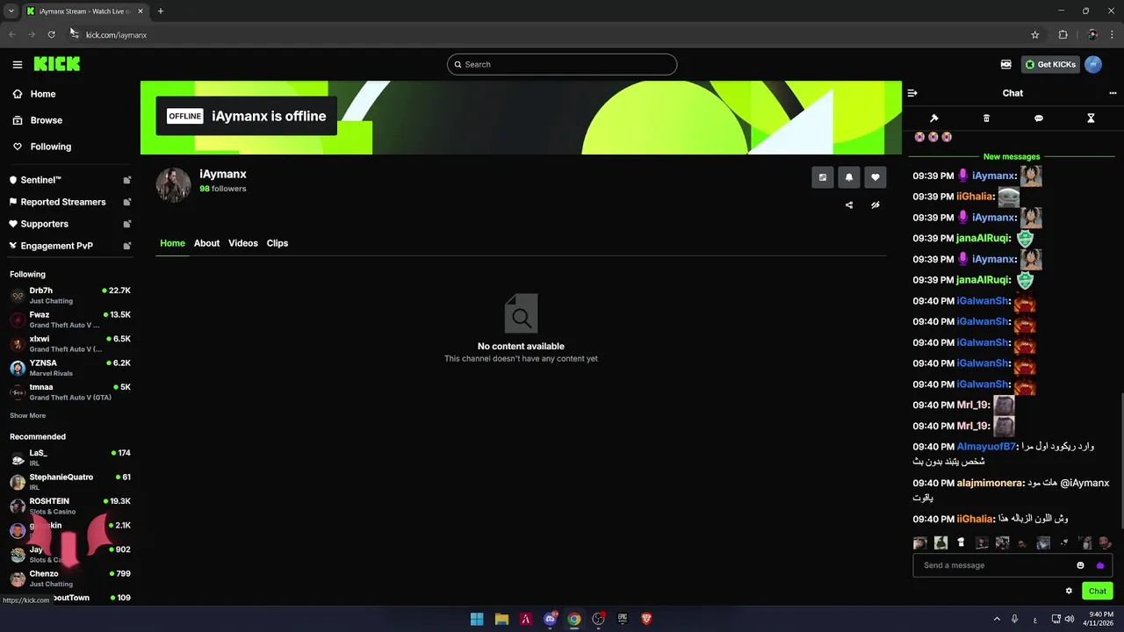Expand the Engagement PvP section

click(x=70, y=246)
